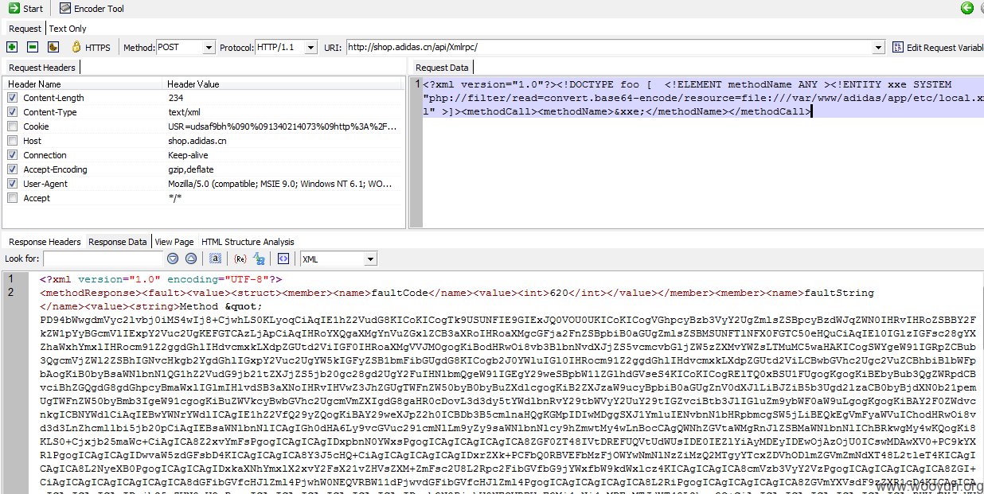Add a header with the green plus icon
The height and width of the screenshot is (494, 984).
coord(12,47)
